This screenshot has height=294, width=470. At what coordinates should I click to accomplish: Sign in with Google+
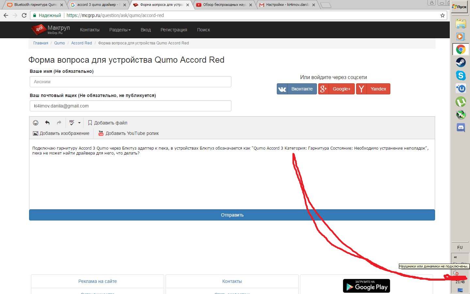(x=337, y=89)
